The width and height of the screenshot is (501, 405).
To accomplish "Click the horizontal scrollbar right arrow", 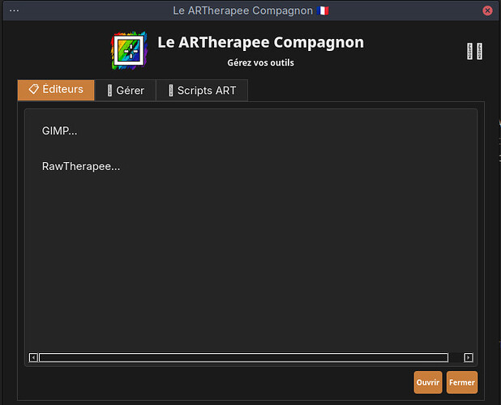I will click(x=469, y=357).
